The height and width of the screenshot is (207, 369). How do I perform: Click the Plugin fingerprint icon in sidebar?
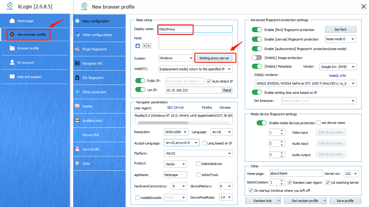pos(77,49)
